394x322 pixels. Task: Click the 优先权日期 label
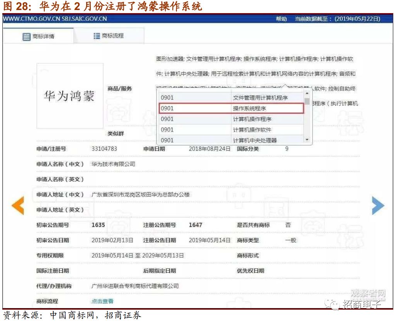[x=251, y=271]
